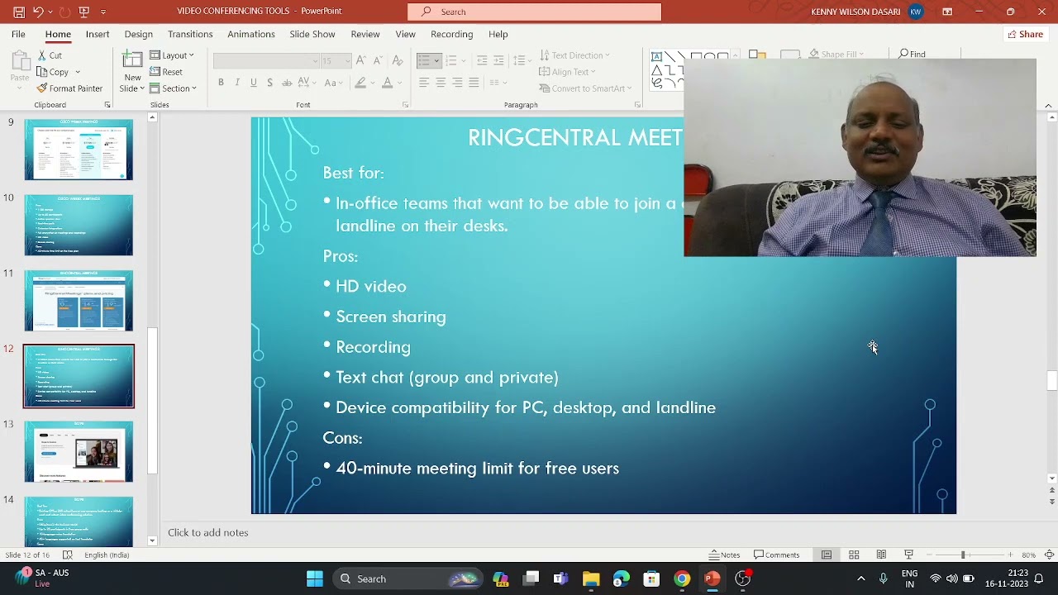Open Microsoft Teams from the taskbar
Viewport: 1058px width, 595px height.
tap(560, 578)
